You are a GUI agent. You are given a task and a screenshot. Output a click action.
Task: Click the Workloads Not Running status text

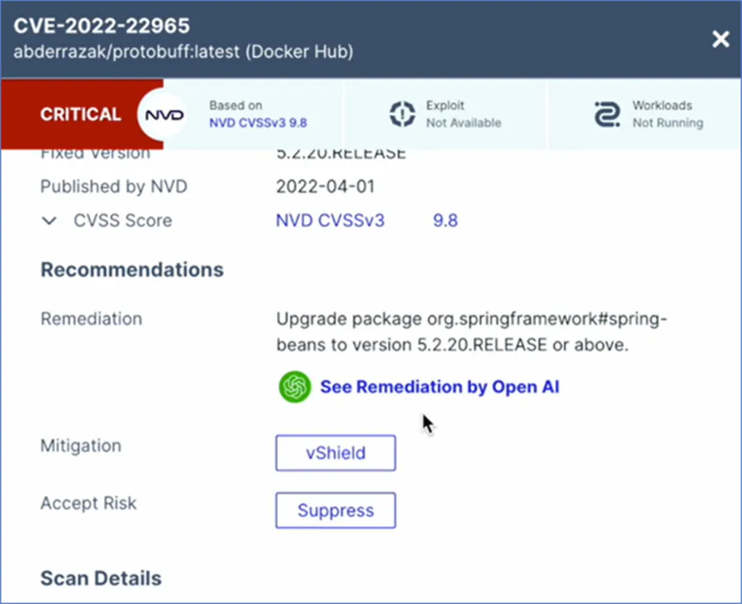[x=668, y=114]
